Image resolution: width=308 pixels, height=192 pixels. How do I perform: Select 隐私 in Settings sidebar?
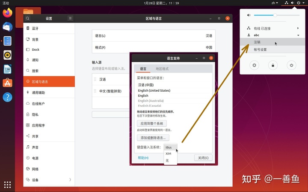[x=49, y=114]
